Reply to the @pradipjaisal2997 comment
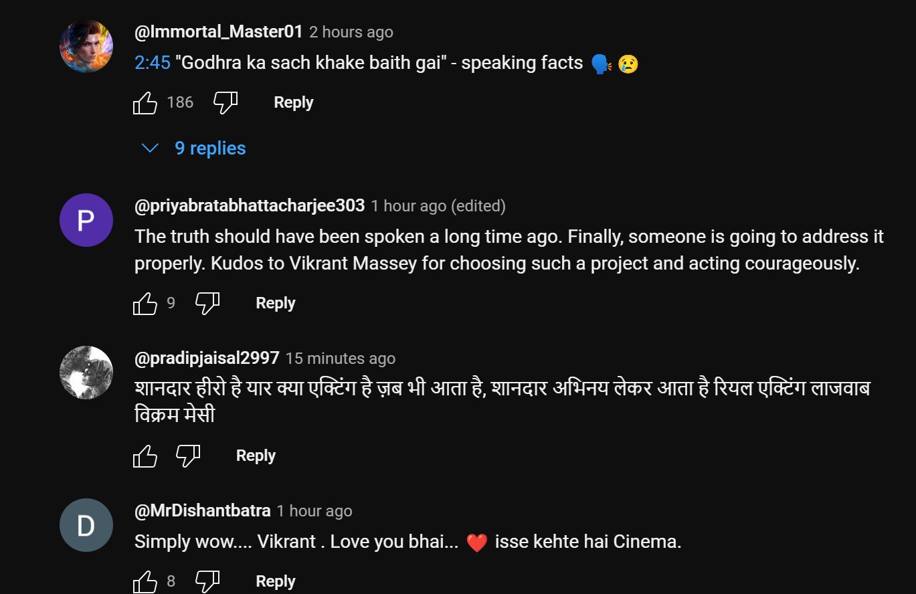 coord(256,456)
